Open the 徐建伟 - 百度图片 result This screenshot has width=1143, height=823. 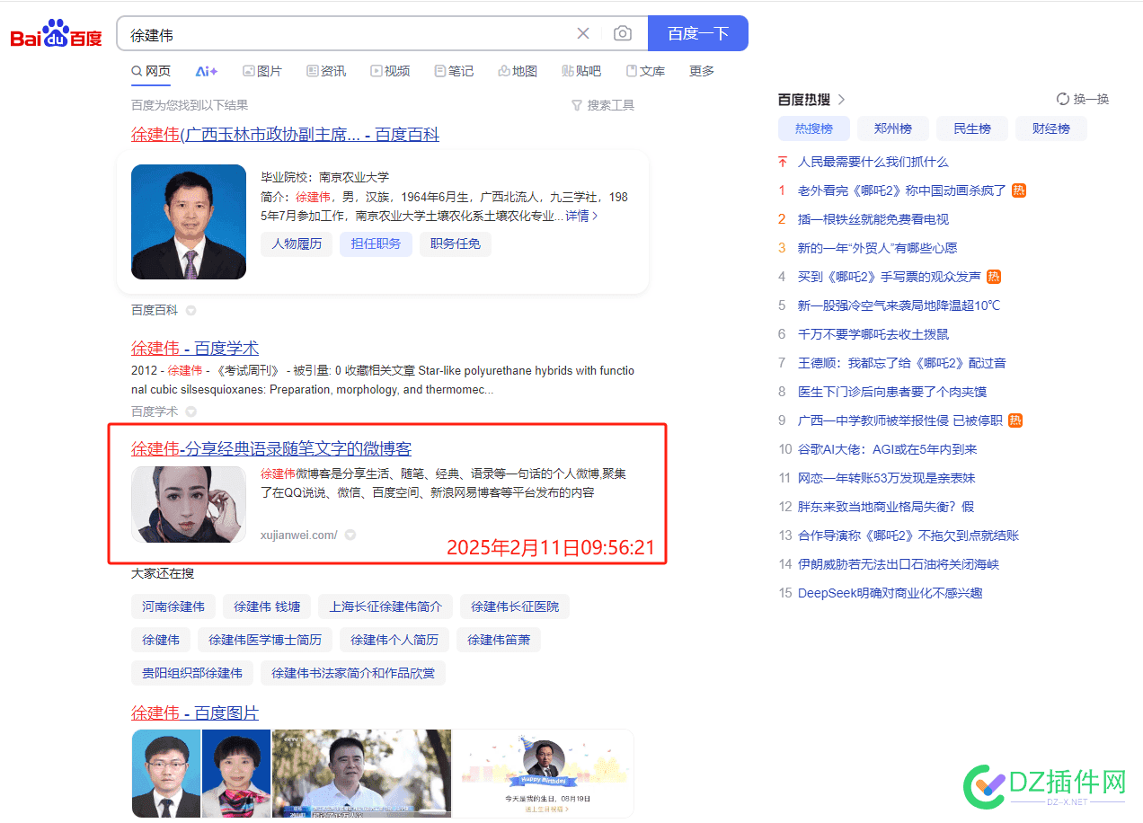click(x=195, y=713)
